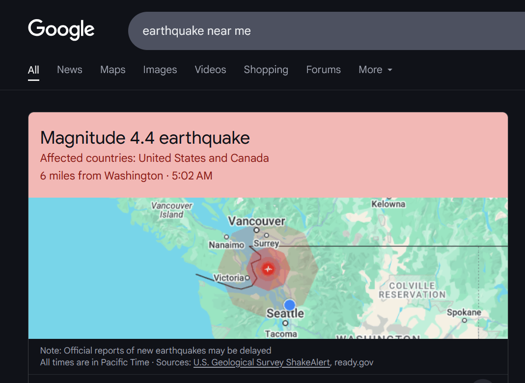Expand the More search options dropdown

coord(375,70)
